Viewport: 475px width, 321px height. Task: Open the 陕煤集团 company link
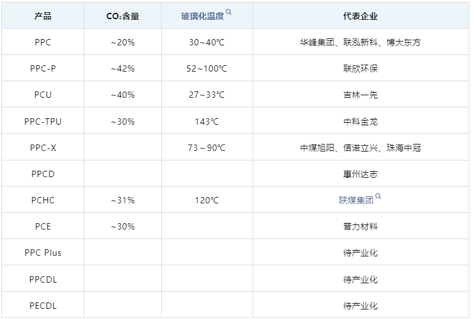click(356, 200)
